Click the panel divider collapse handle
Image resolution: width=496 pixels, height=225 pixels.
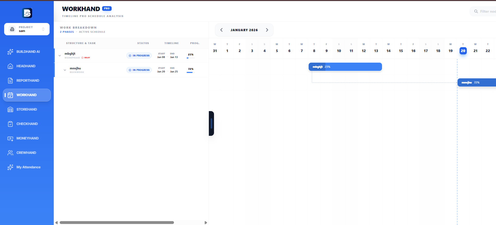point(211,123)
